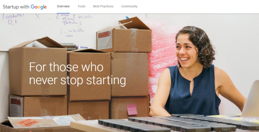Select the 'For those who' headline line
This screenshot has width=259, height=132.
pyautogui.click(x=66, y=67)
